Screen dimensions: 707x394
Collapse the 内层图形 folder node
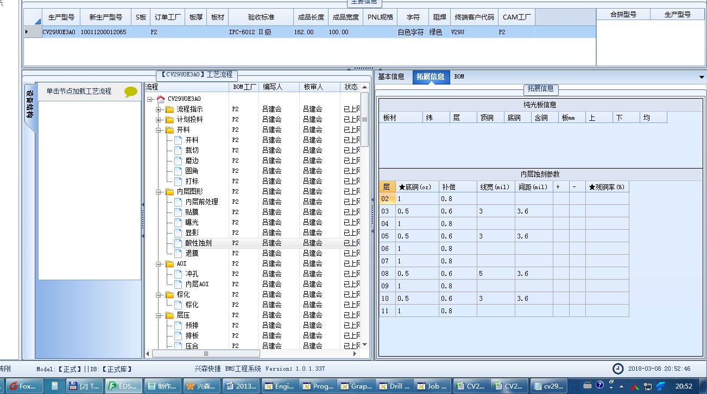pyautogui.click(x=159, y=192)
